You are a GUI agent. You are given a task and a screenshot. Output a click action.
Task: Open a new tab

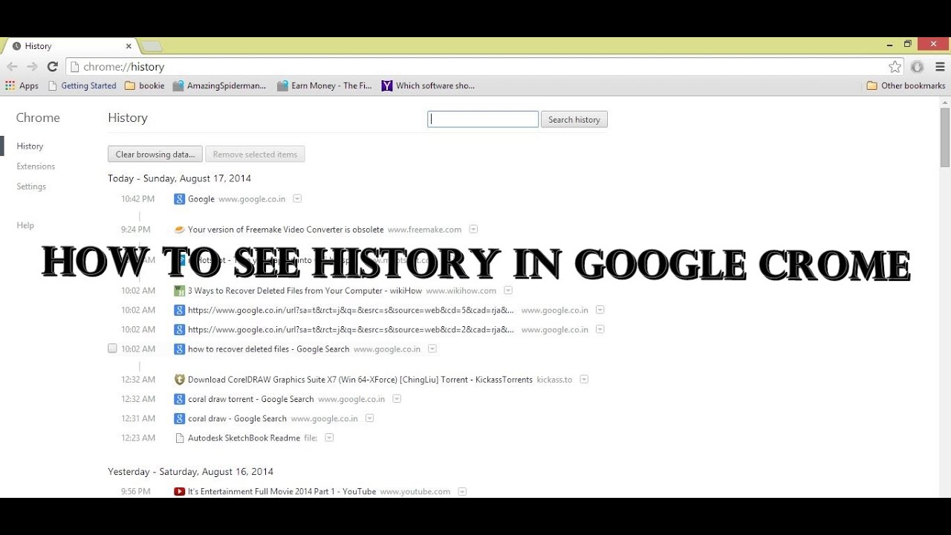152,46
